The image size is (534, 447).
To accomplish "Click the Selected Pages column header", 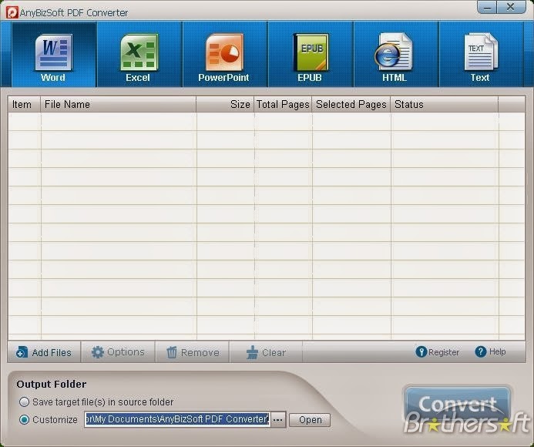I will tap(351, 104).
